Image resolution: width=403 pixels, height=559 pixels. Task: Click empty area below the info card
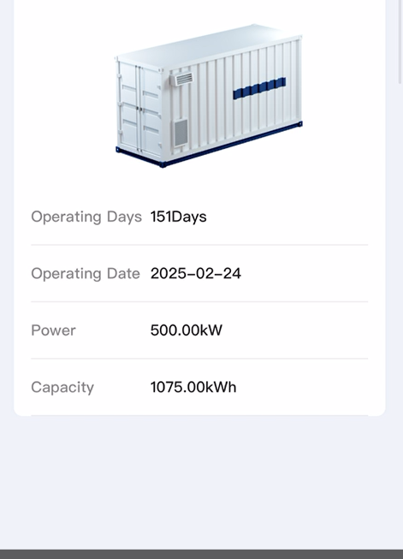201,481
